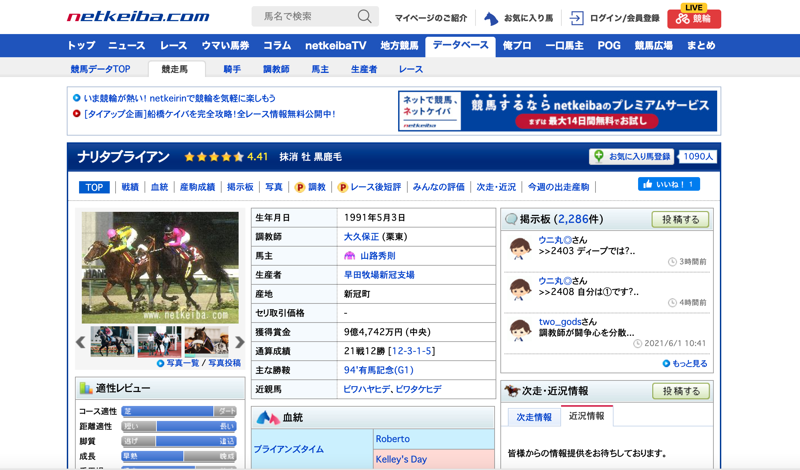This screenshot has height=470, width=800.
Task: Click the P icon beside 調教
Action: pyautogui.click(x=300, y=187)
